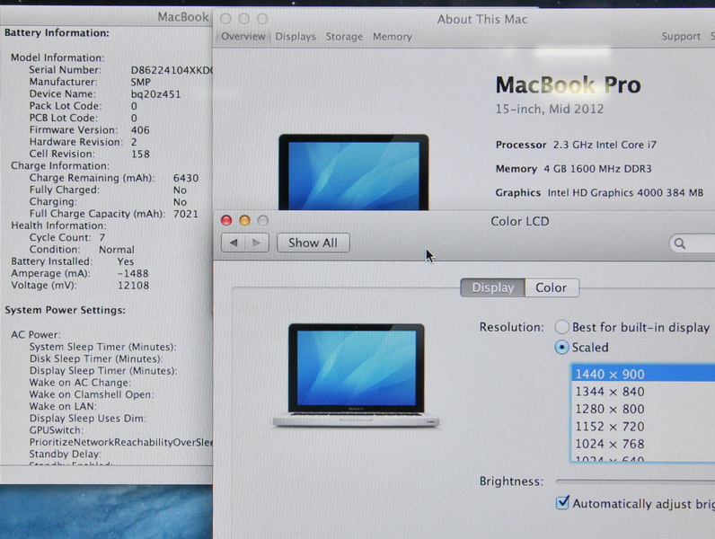Select the Scaled resolution radio button
Viewport: 715px width, 539px height.
[x=561, y=348]
